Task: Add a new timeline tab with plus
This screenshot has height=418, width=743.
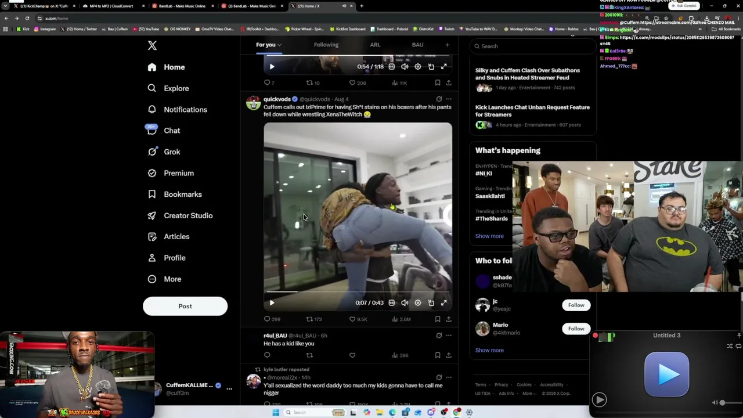Action: [447, 45]
